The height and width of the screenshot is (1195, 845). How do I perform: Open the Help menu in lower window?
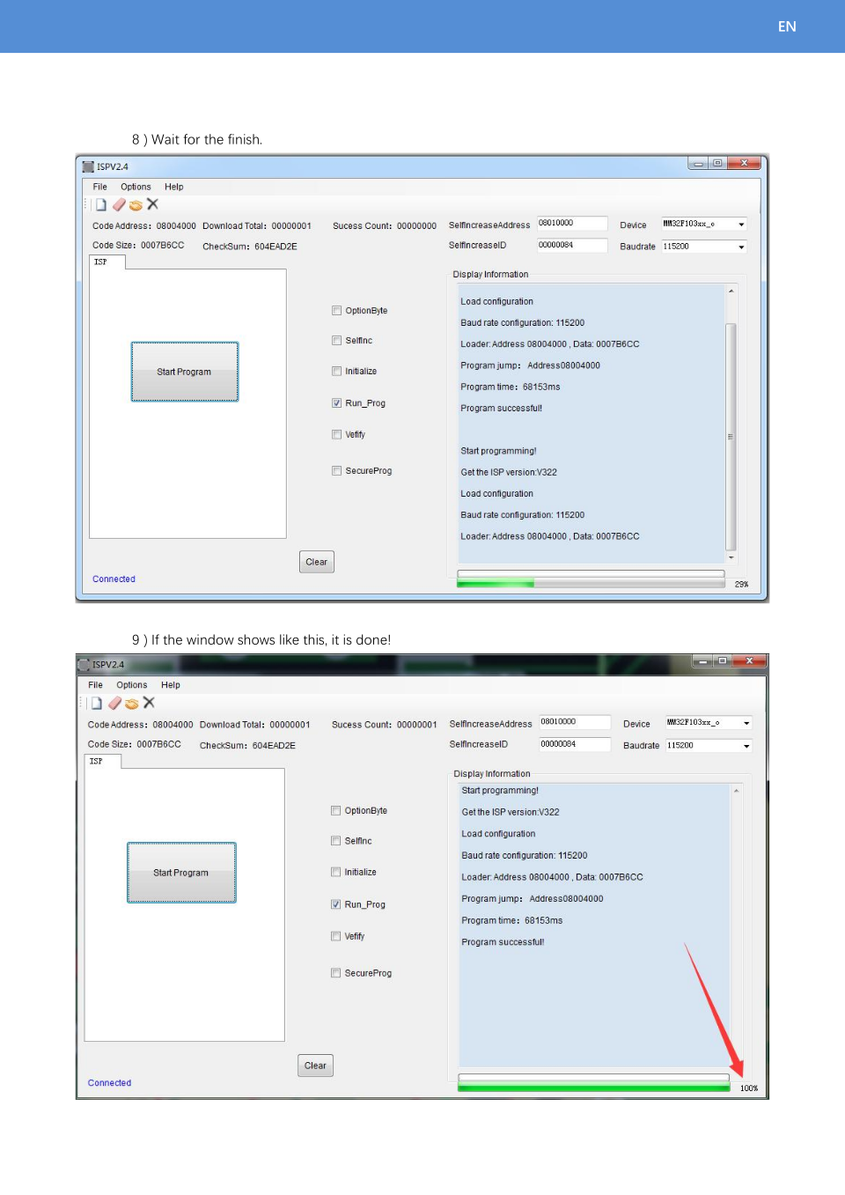(x=170, y=685)
